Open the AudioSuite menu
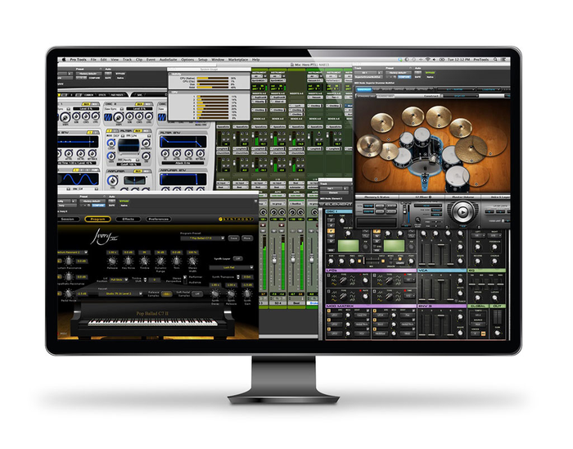Image resolution: width=573 pixels, height=449 pixels. [x=168, y=60]
